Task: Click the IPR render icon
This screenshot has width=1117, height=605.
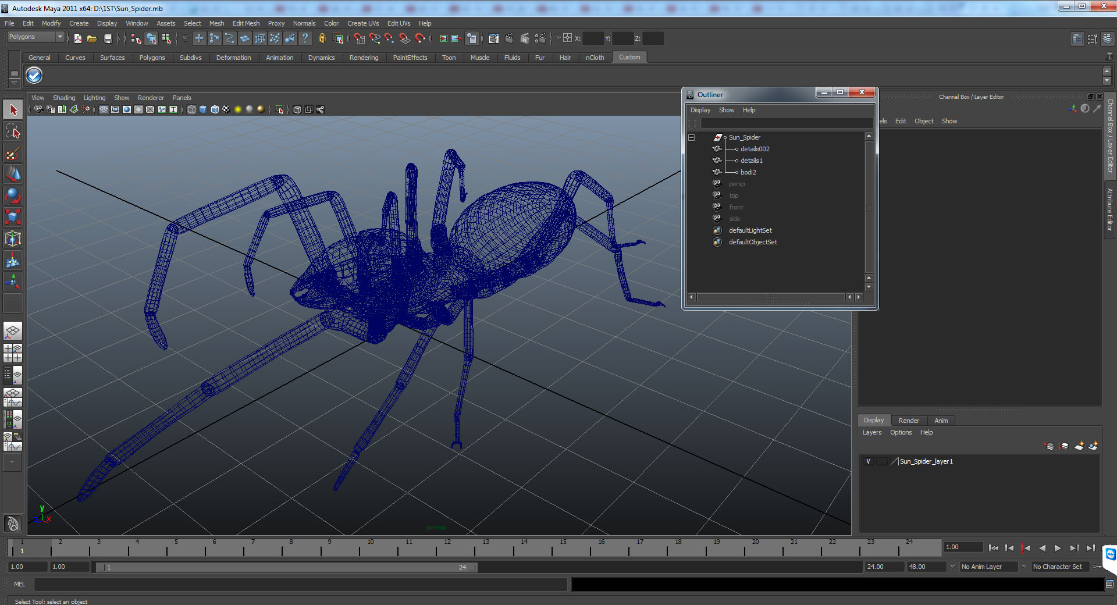Action: tap(525, 38)
